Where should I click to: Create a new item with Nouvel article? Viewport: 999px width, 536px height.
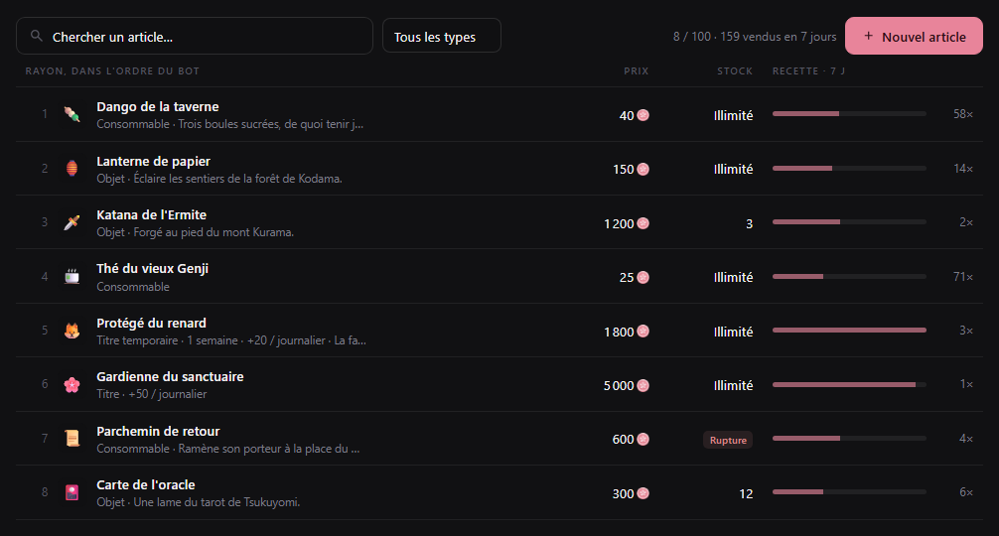[914, 36]
